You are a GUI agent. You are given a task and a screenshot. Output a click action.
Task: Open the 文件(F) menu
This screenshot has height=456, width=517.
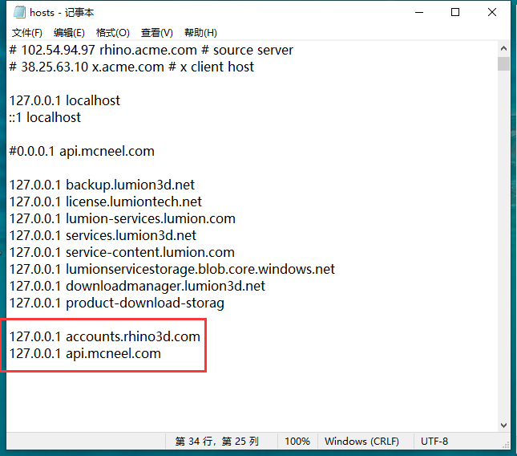[27, 33]
